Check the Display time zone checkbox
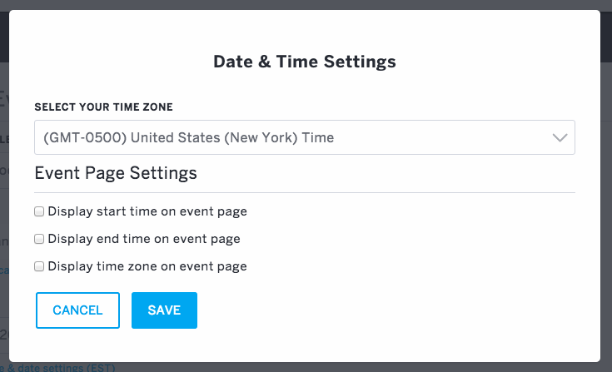This screenshot has height=372, width=612. pyautogui.click(x=39, y=266)
